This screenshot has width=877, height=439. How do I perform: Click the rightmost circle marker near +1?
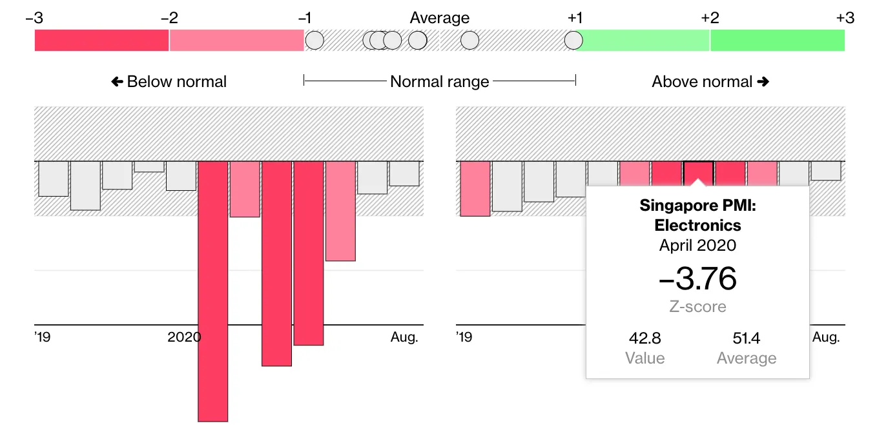point(573,41)
